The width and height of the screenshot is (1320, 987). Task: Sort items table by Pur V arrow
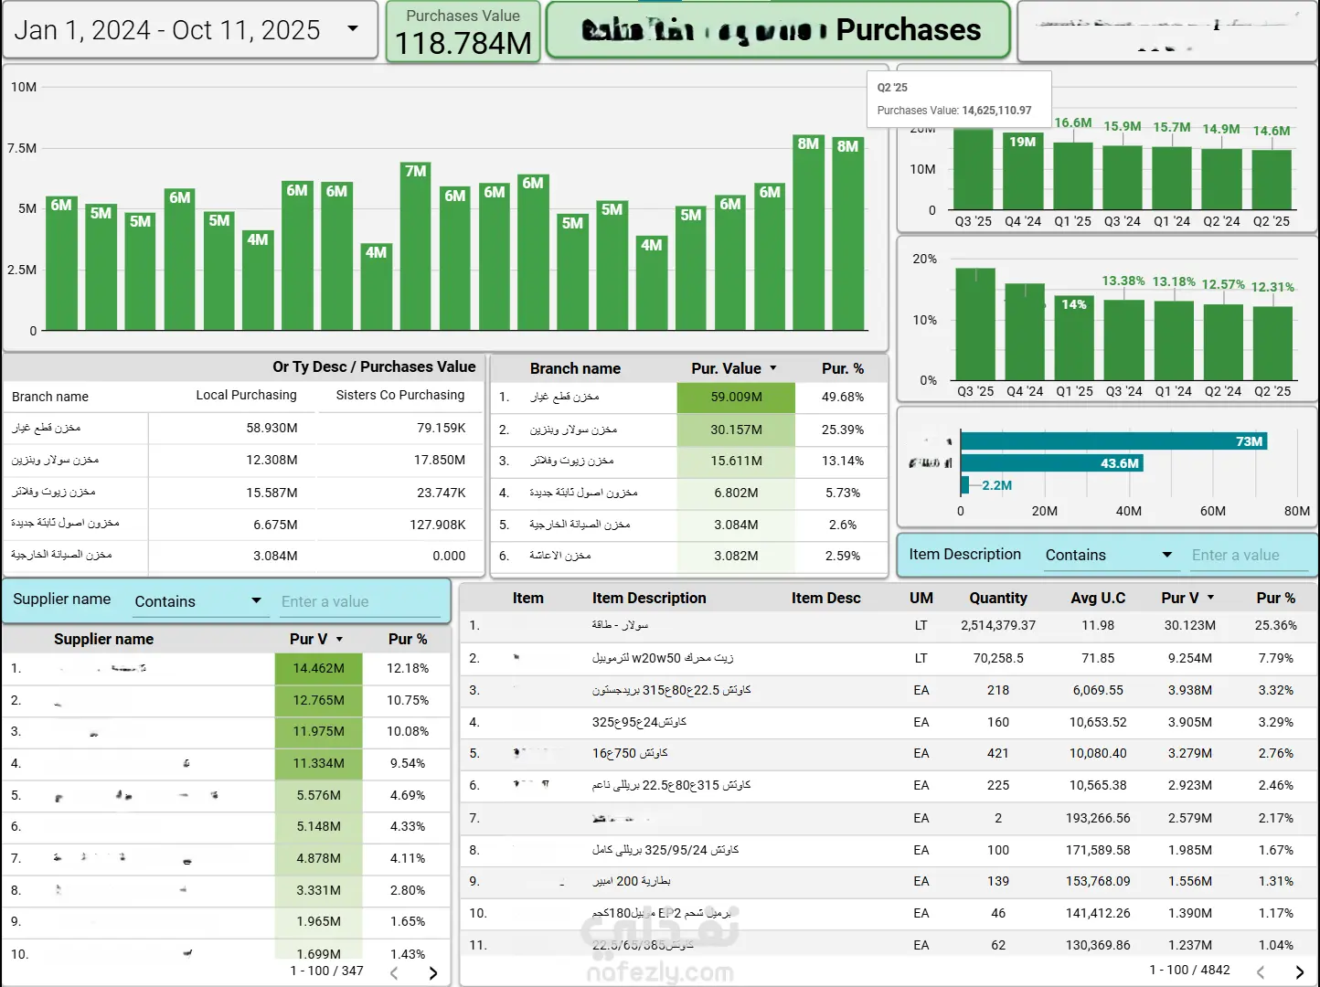1211,598
